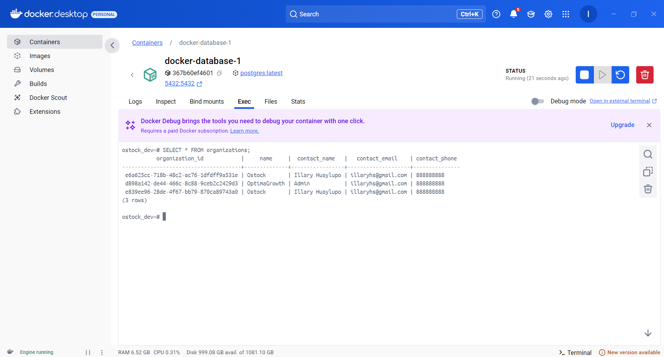
Task: Click Upgrade in the Docker Debug banner
Action: click(x=622, y=125)
